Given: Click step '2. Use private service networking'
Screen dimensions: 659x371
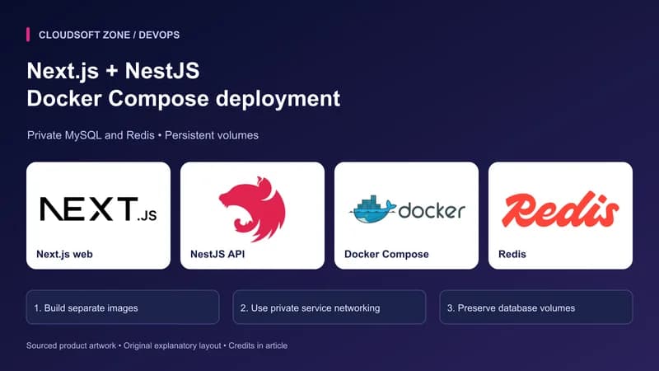Looking at the screenshot, I should tap(329, 307).
